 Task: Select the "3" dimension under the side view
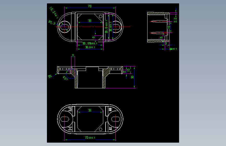(166, 43)
